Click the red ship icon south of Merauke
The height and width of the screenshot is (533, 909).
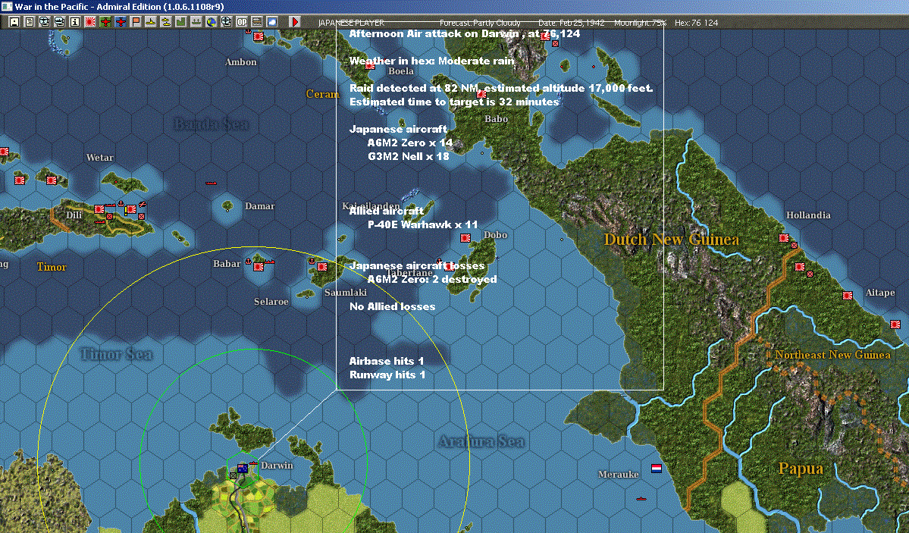tap(641, 498)
